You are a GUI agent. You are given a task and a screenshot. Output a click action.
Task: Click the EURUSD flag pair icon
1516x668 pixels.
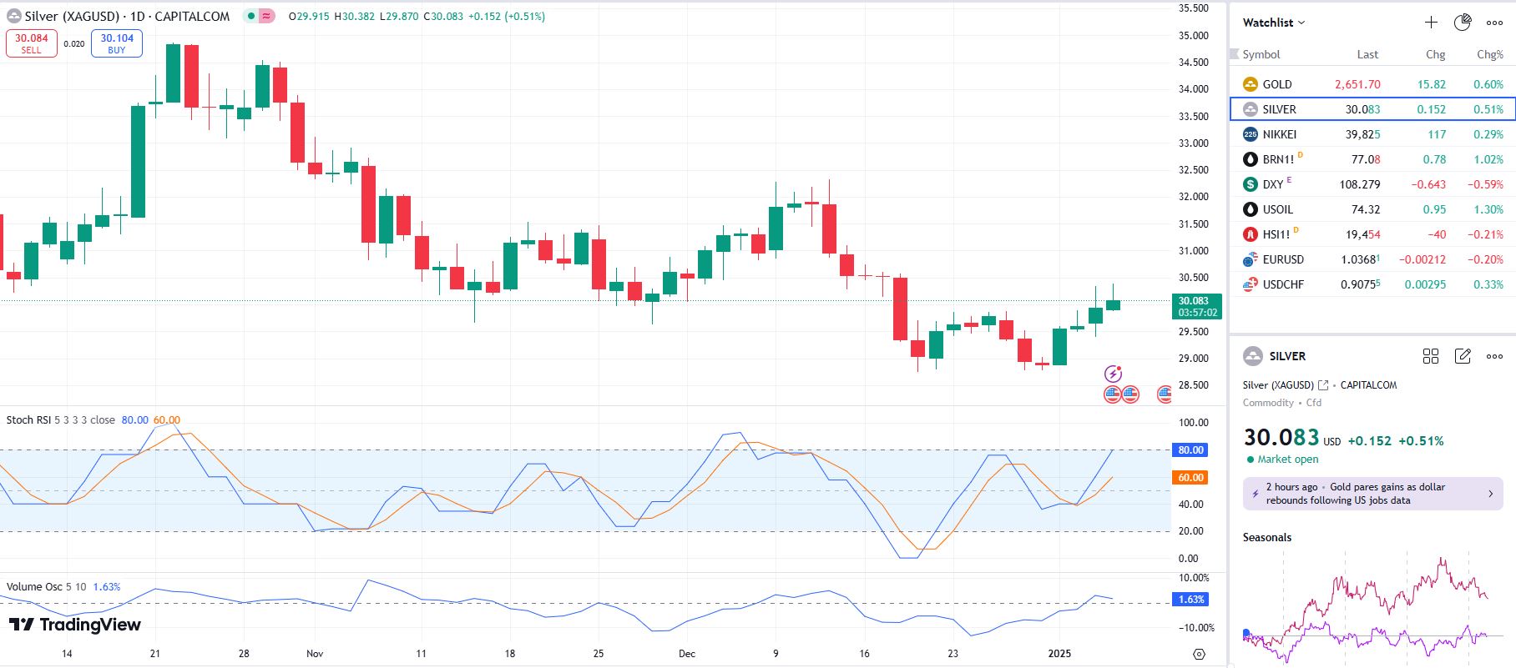pyautogui.click(x=1250, y=259)
